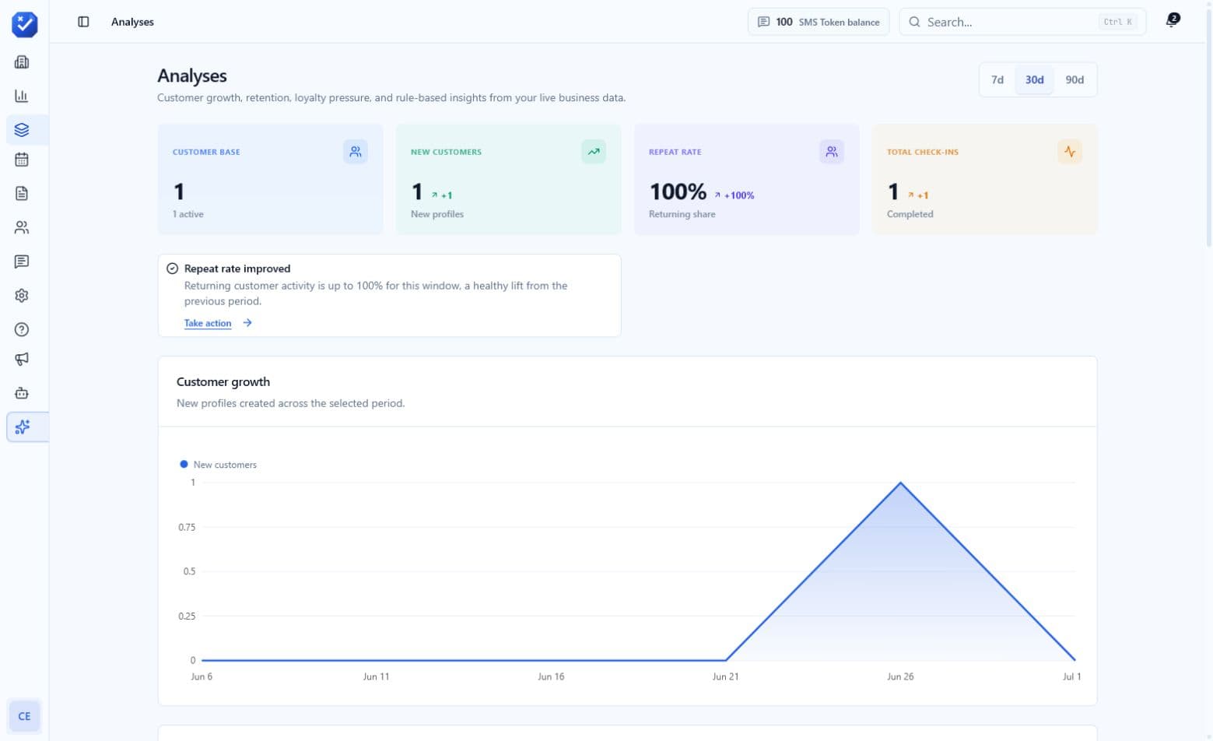Click the search magnifier icon

914,22
